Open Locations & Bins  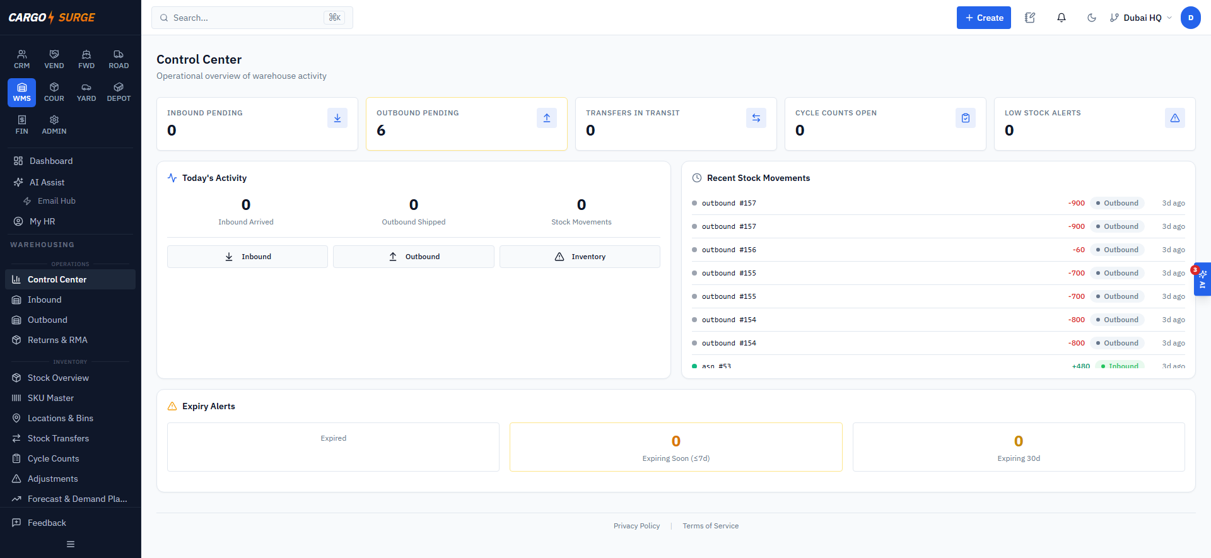71,418
